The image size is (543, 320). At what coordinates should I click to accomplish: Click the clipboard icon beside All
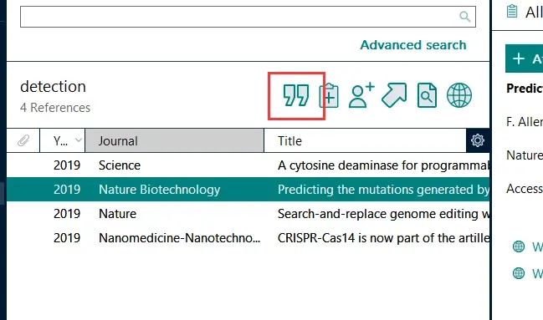[512, 12]
